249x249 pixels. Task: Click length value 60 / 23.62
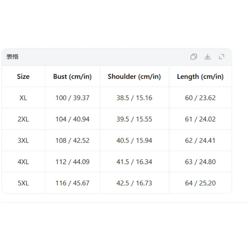[200, 98]
